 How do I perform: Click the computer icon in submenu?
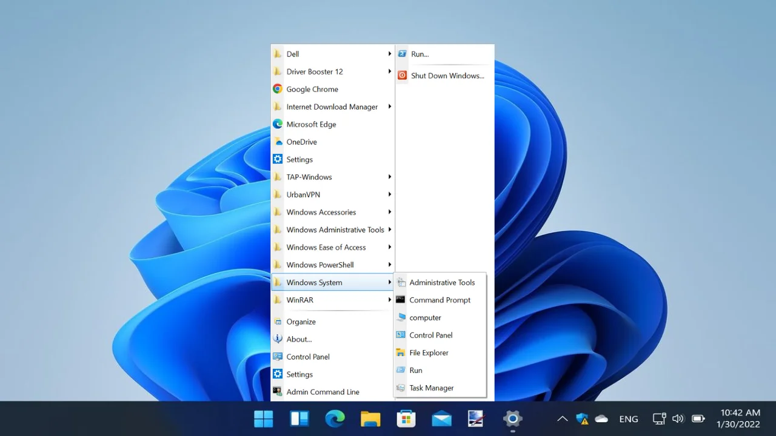400,317
